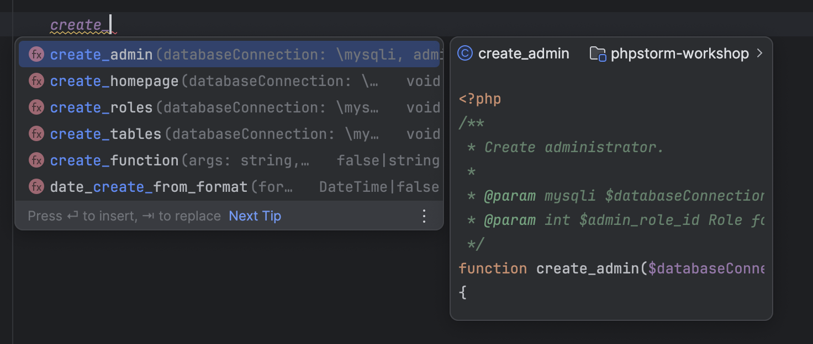813x344 pixels.
Task: Click the fx icon beside create_homepage
Action: [36, 80]
